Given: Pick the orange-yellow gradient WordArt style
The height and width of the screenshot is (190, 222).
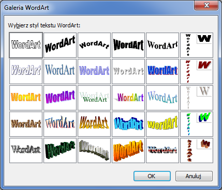Looking at the screenshot, I should coord(26,98).
